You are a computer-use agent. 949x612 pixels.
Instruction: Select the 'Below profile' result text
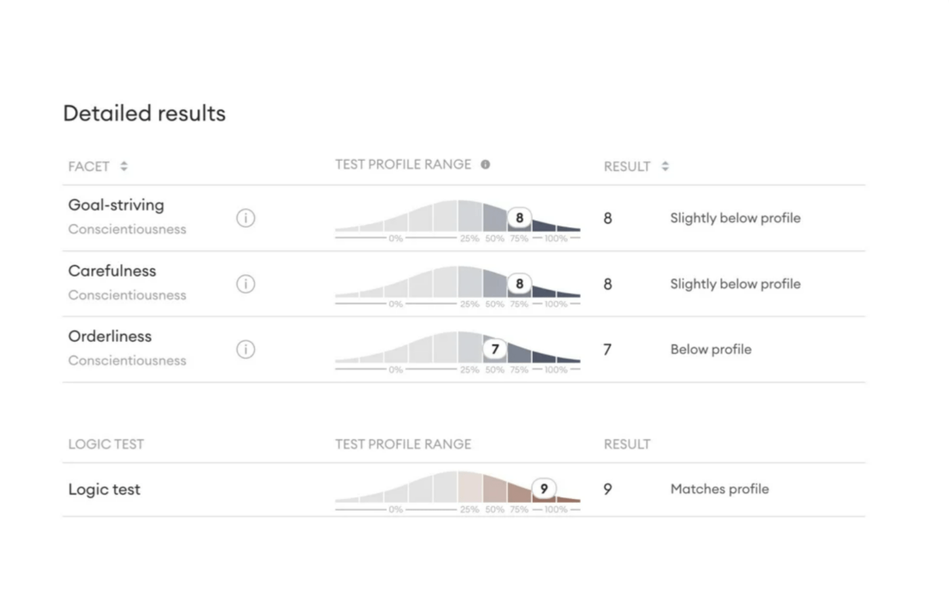pyautogui.click(x=711, y=350)
